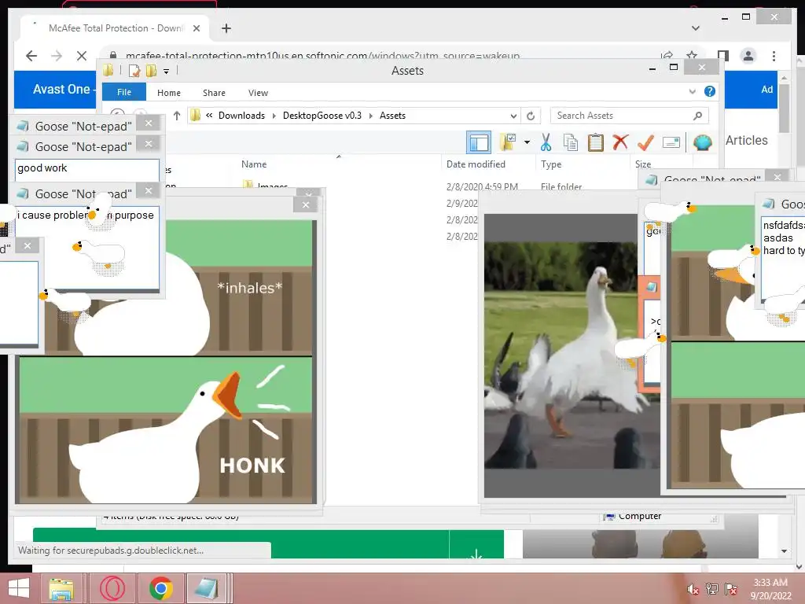Click the blue shell icon in Assets toolbar
The image size is (805, 604).
702,142
